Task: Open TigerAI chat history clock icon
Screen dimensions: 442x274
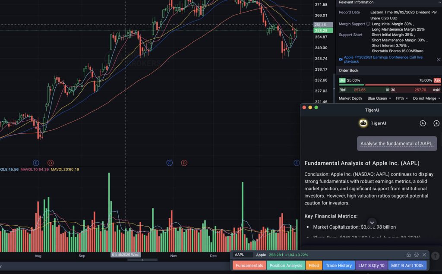Action: tap(423, 123)
